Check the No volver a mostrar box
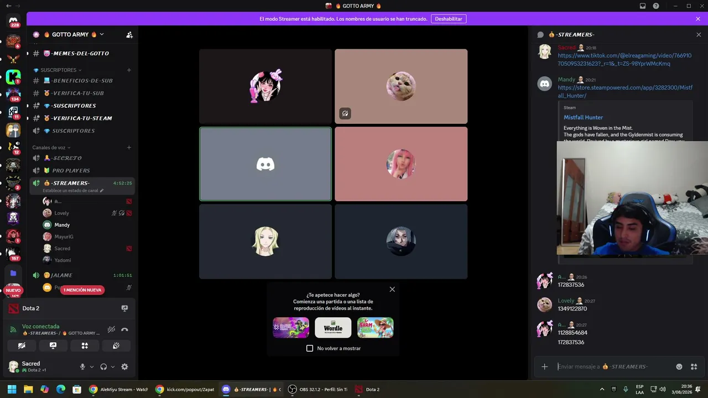 pos(310,348)
